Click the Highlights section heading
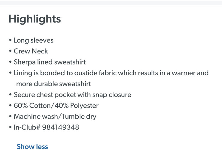This screenshot has height=150, width=222. coord(35,19)
